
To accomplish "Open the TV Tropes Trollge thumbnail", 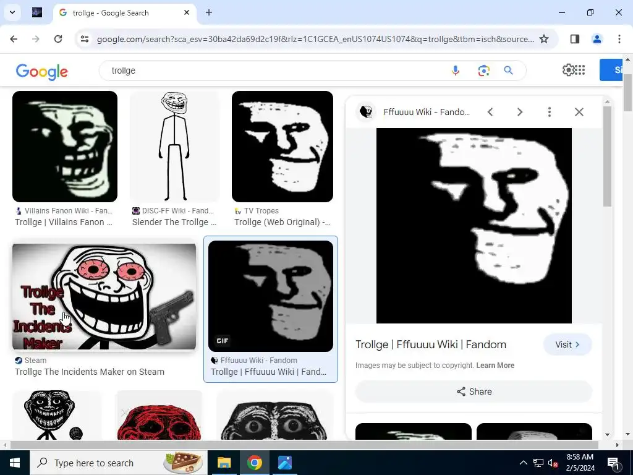I will [x=283, y=147].
